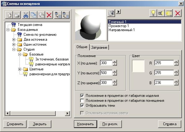The height and width of the screenshot is (132, 185).
Task: Click the Y (по высоте) input field
Action: click(x=106, y=73)
